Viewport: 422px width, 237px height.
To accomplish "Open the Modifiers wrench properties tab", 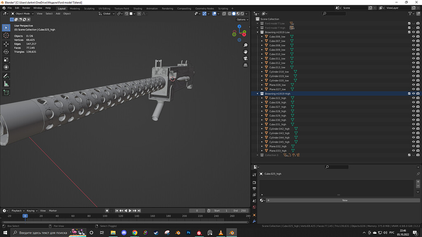I will tap(254, 221).
